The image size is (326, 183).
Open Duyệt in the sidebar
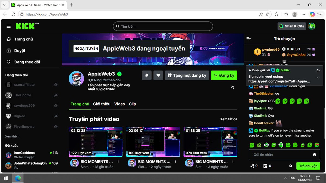(x=16, y=50)
